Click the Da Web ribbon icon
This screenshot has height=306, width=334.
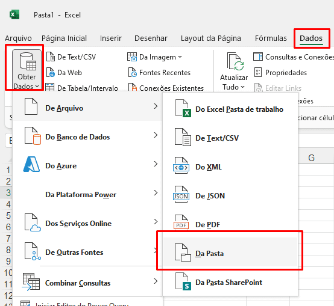coord(51,72)
